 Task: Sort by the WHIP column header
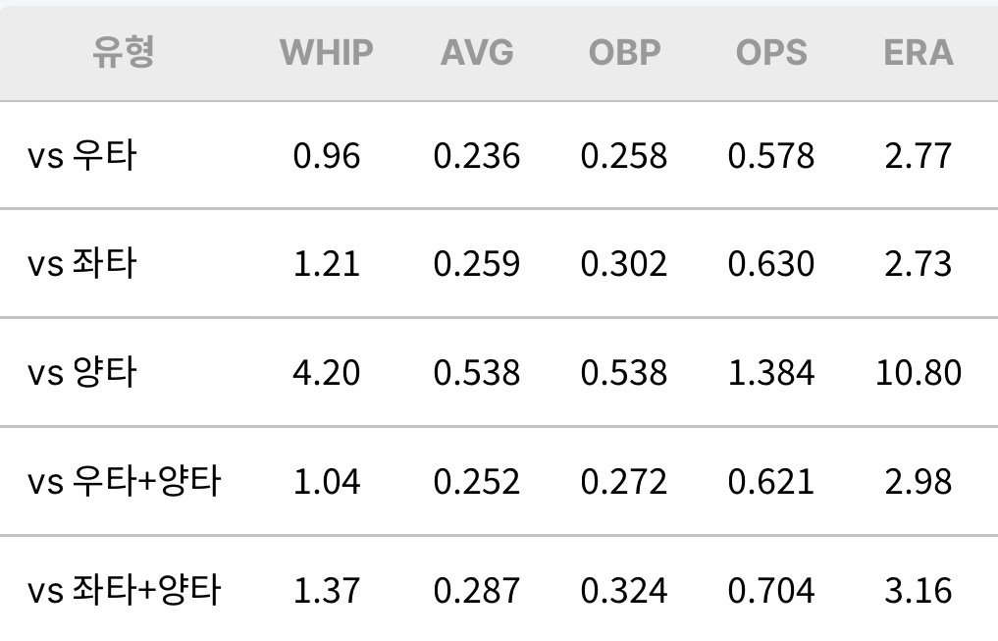point(327,52)
